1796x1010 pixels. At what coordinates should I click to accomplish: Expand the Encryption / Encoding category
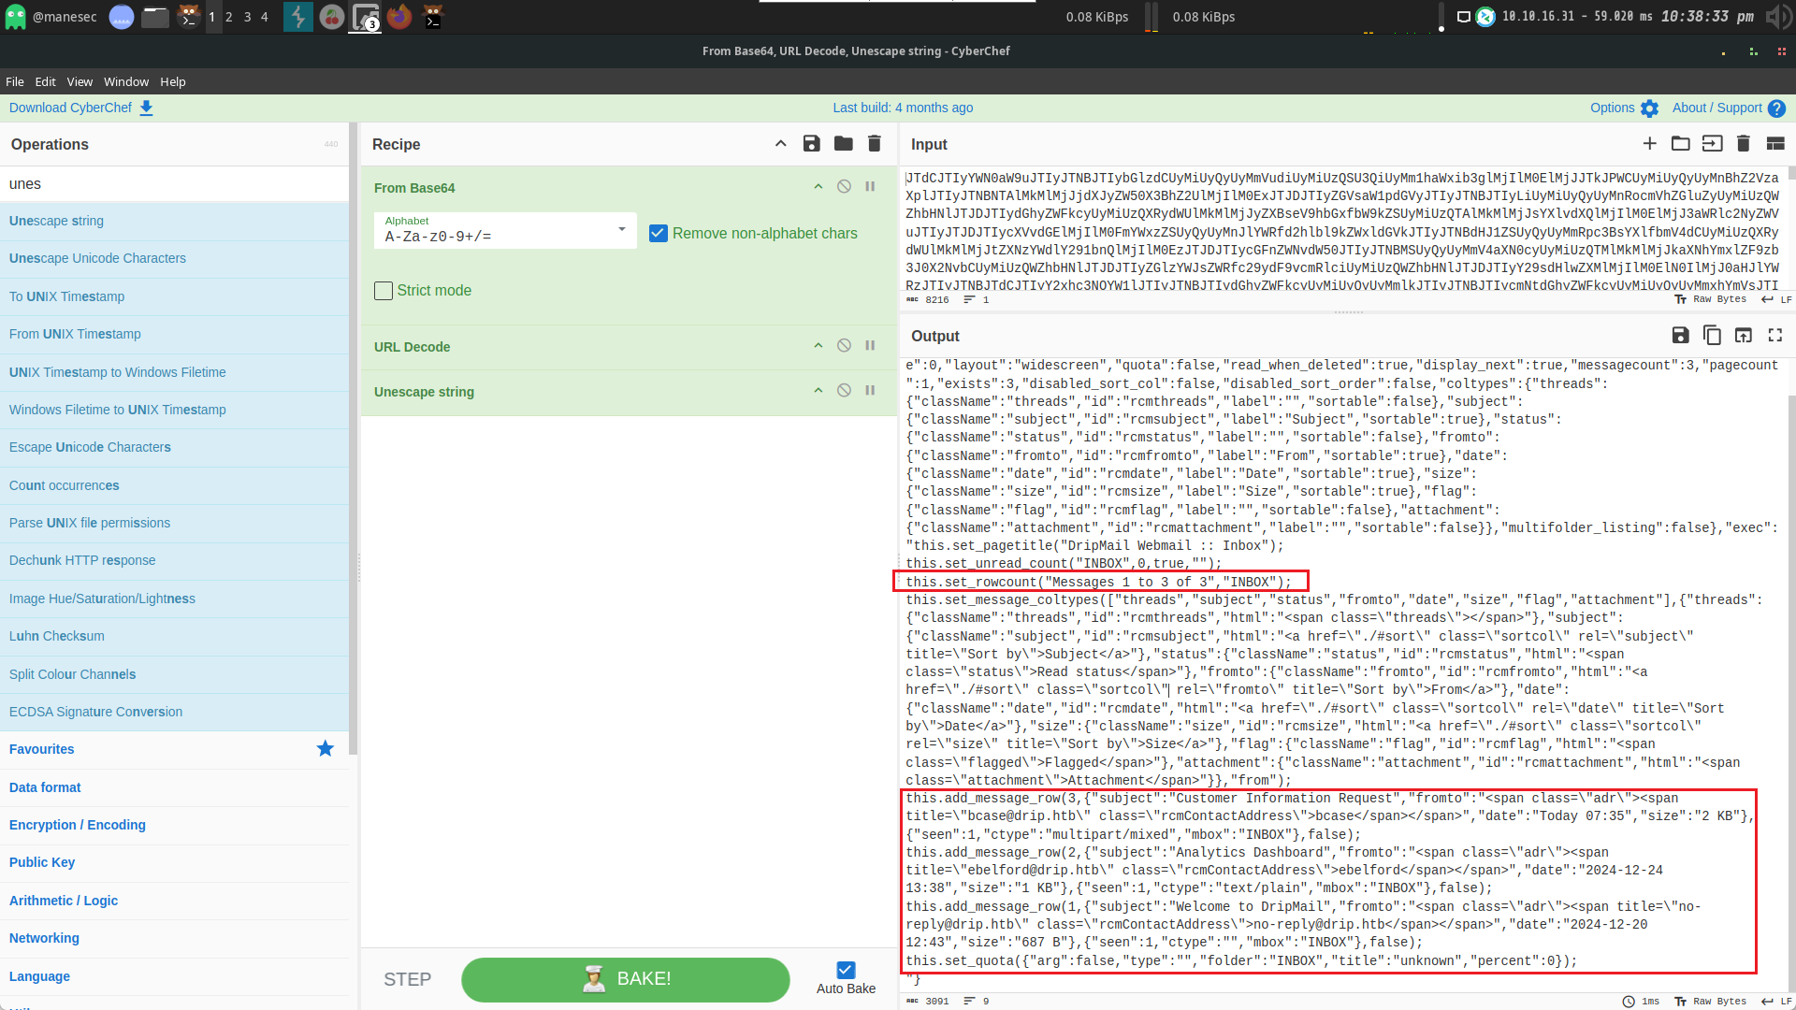click(x=78, y=825)
